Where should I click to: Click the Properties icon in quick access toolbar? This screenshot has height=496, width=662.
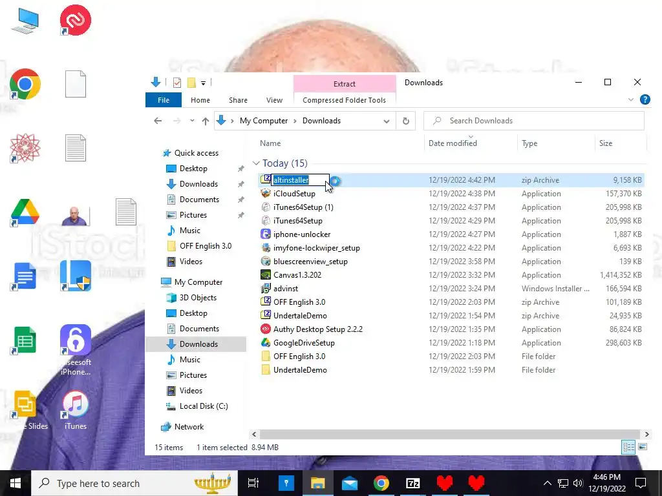[x=177, y=83]
